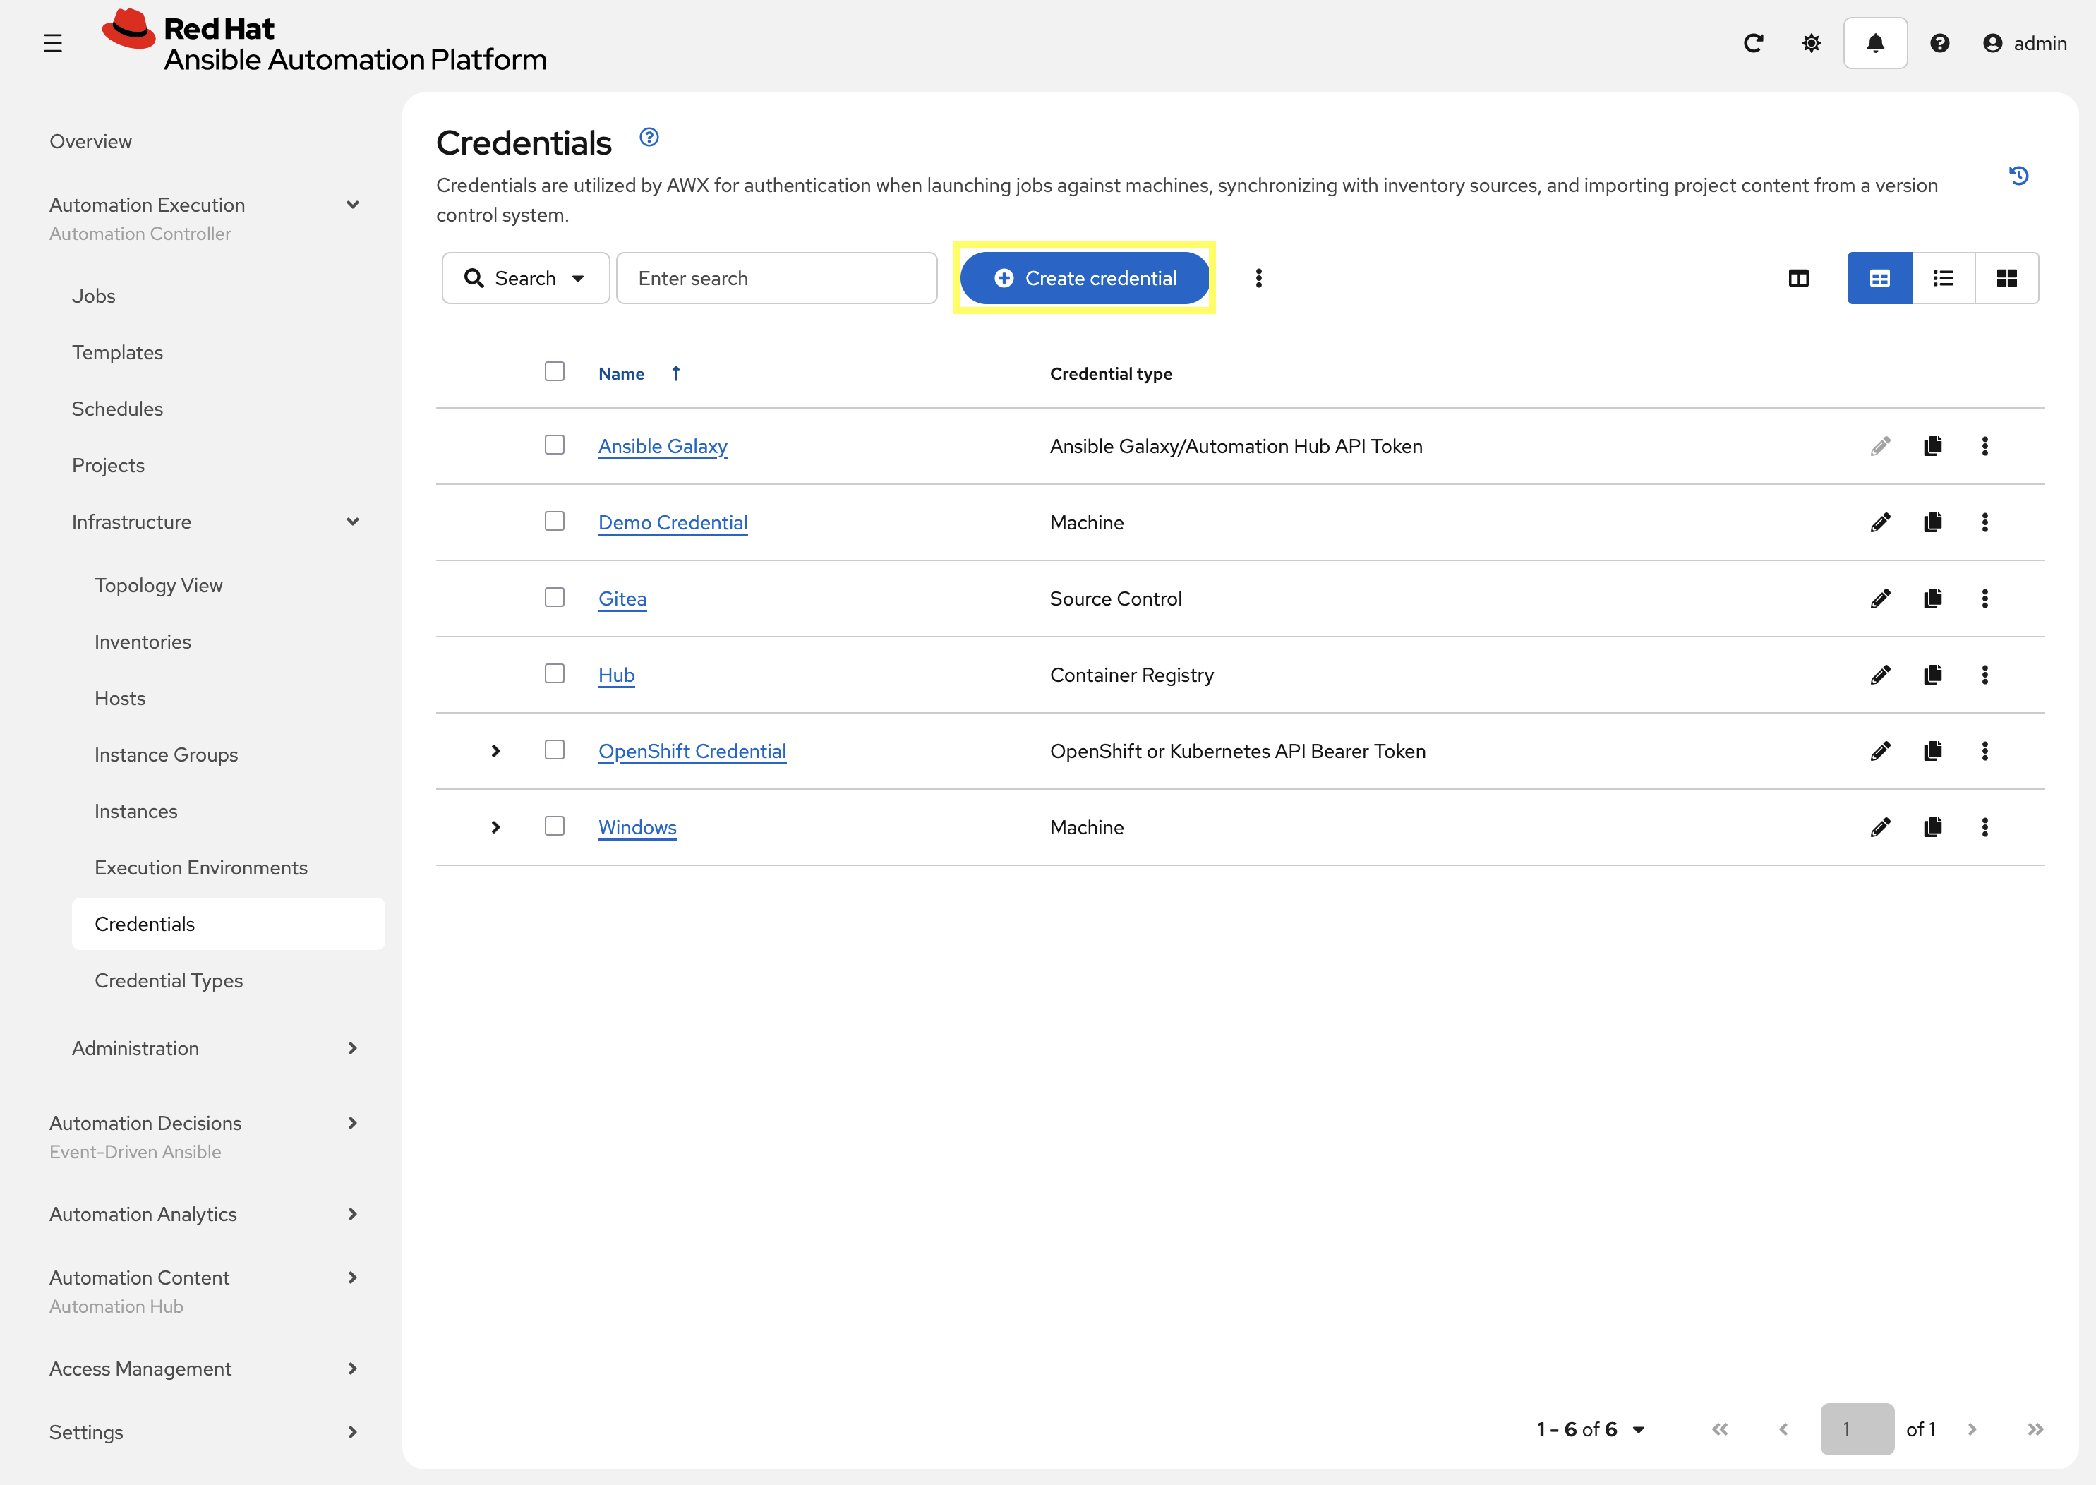The height and width of the screenshot is (1485, 2096).
Task: Open kebab menu for Hub row
Action: pyautogui.click(x=1984, y=675)
